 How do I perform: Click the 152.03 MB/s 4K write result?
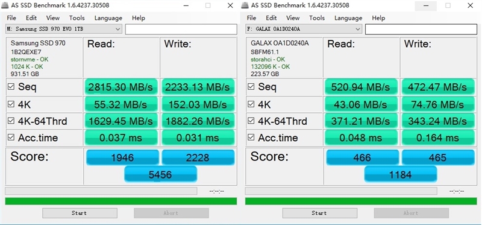[198, 104]
